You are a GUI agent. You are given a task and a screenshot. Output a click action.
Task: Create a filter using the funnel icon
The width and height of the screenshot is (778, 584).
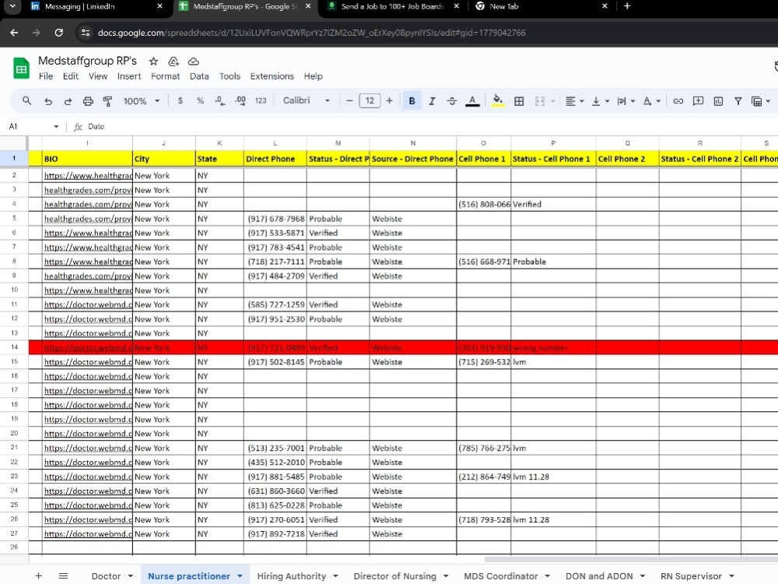737,100
